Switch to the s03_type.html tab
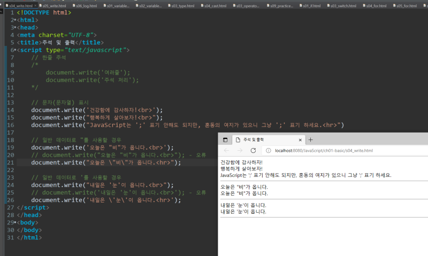Image resolution: width=428 pixels, height=256 pixels. tap(181, 6)
